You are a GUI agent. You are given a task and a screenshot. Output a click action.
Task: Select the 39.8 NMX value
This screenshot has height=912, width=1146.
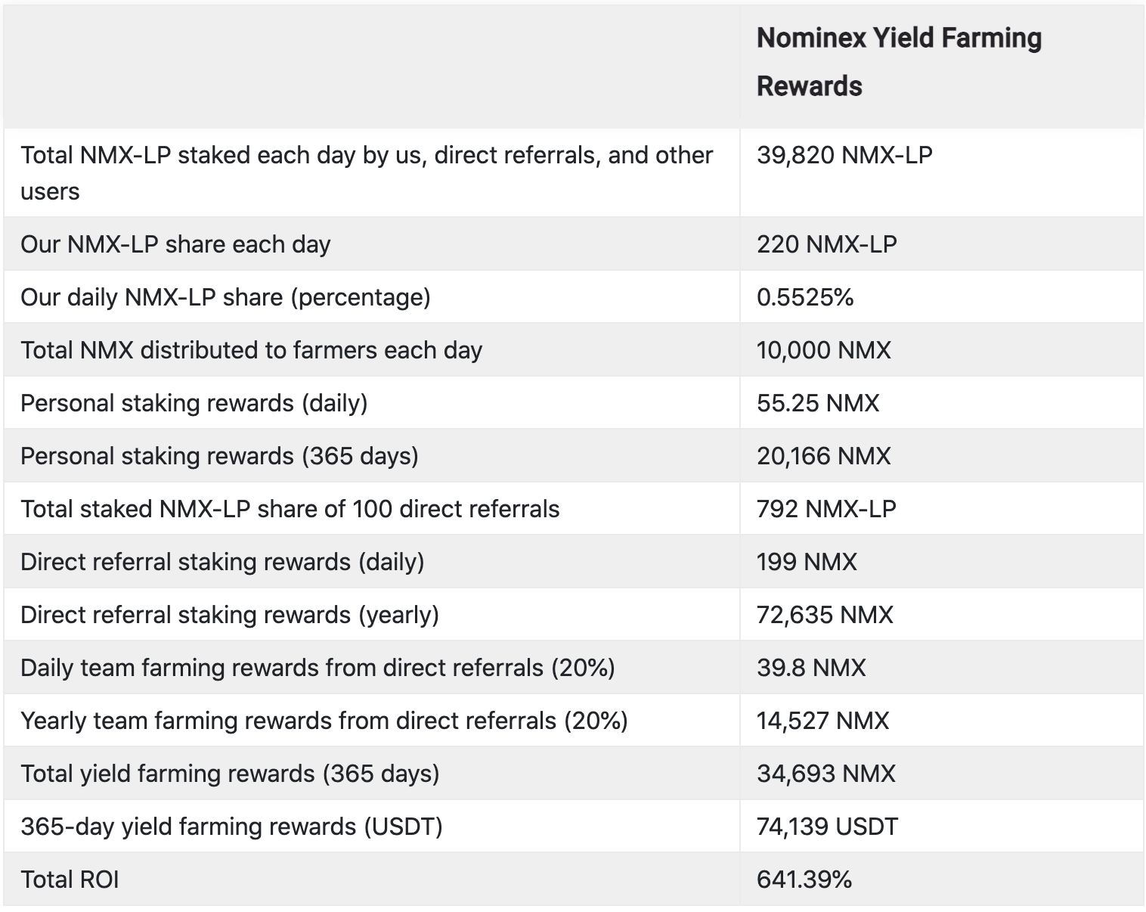pyautogui.click(x=811, y=668)
